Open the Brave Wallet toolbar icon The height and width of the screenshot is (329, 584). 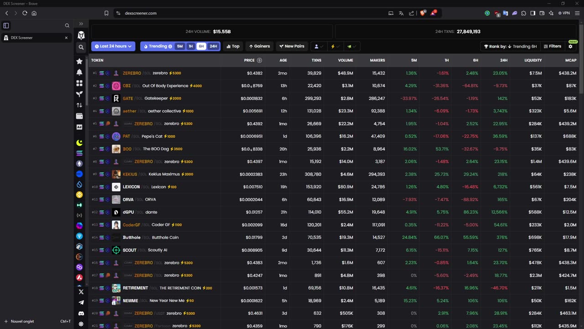click(542, 13)
